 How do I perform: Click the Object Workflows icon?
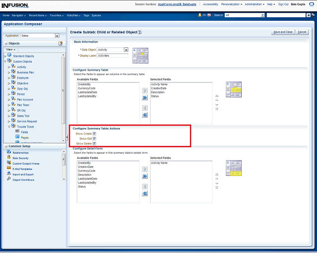pos(9,179)
